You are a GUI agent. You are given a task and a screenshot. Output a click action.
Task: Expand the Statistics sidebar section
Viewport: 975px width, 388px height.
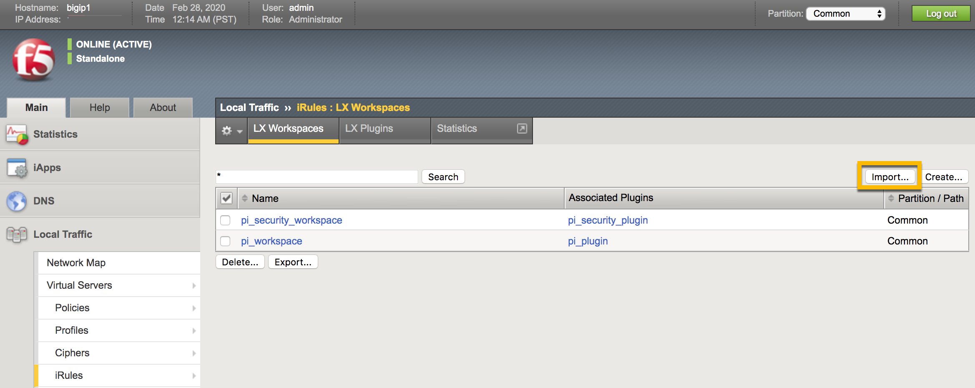tap(100, 134)
